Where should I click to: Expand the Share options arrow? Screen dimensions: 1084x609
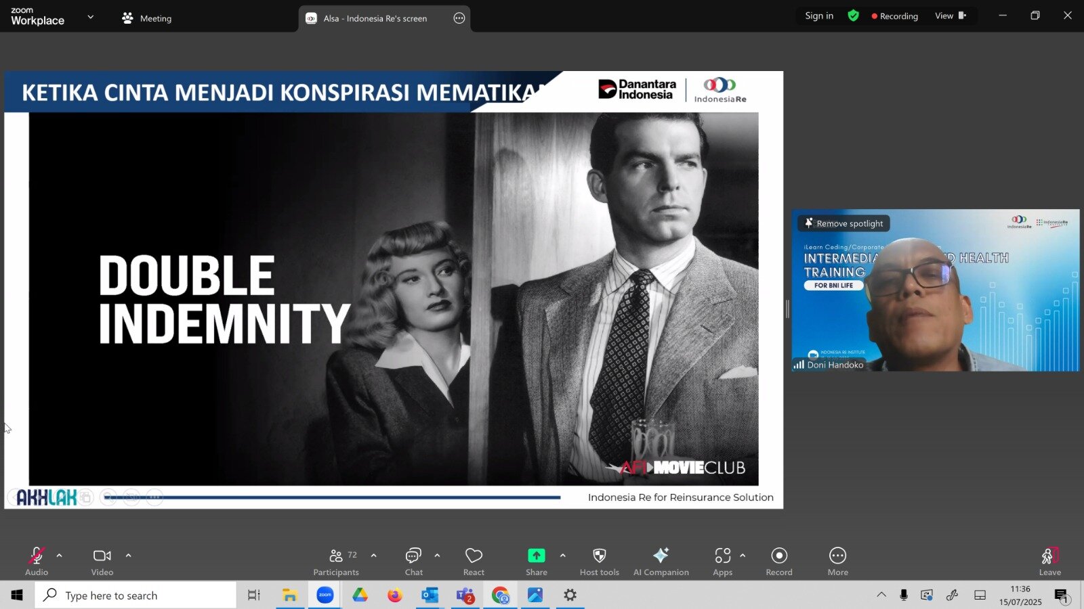click(x=562, y=556)
